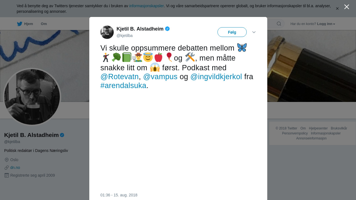Click the Twitter bird Hjem icon
The width and height of the screenshot is (356, 200).
(19, 24)
